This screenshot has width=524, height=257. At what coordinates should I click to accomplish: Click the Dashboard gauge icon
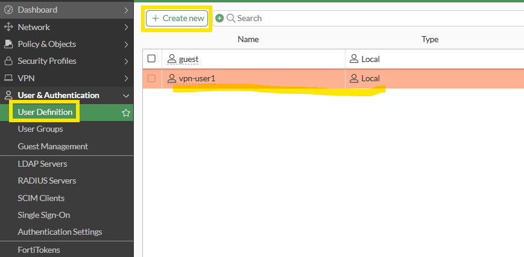pos(8,10)
